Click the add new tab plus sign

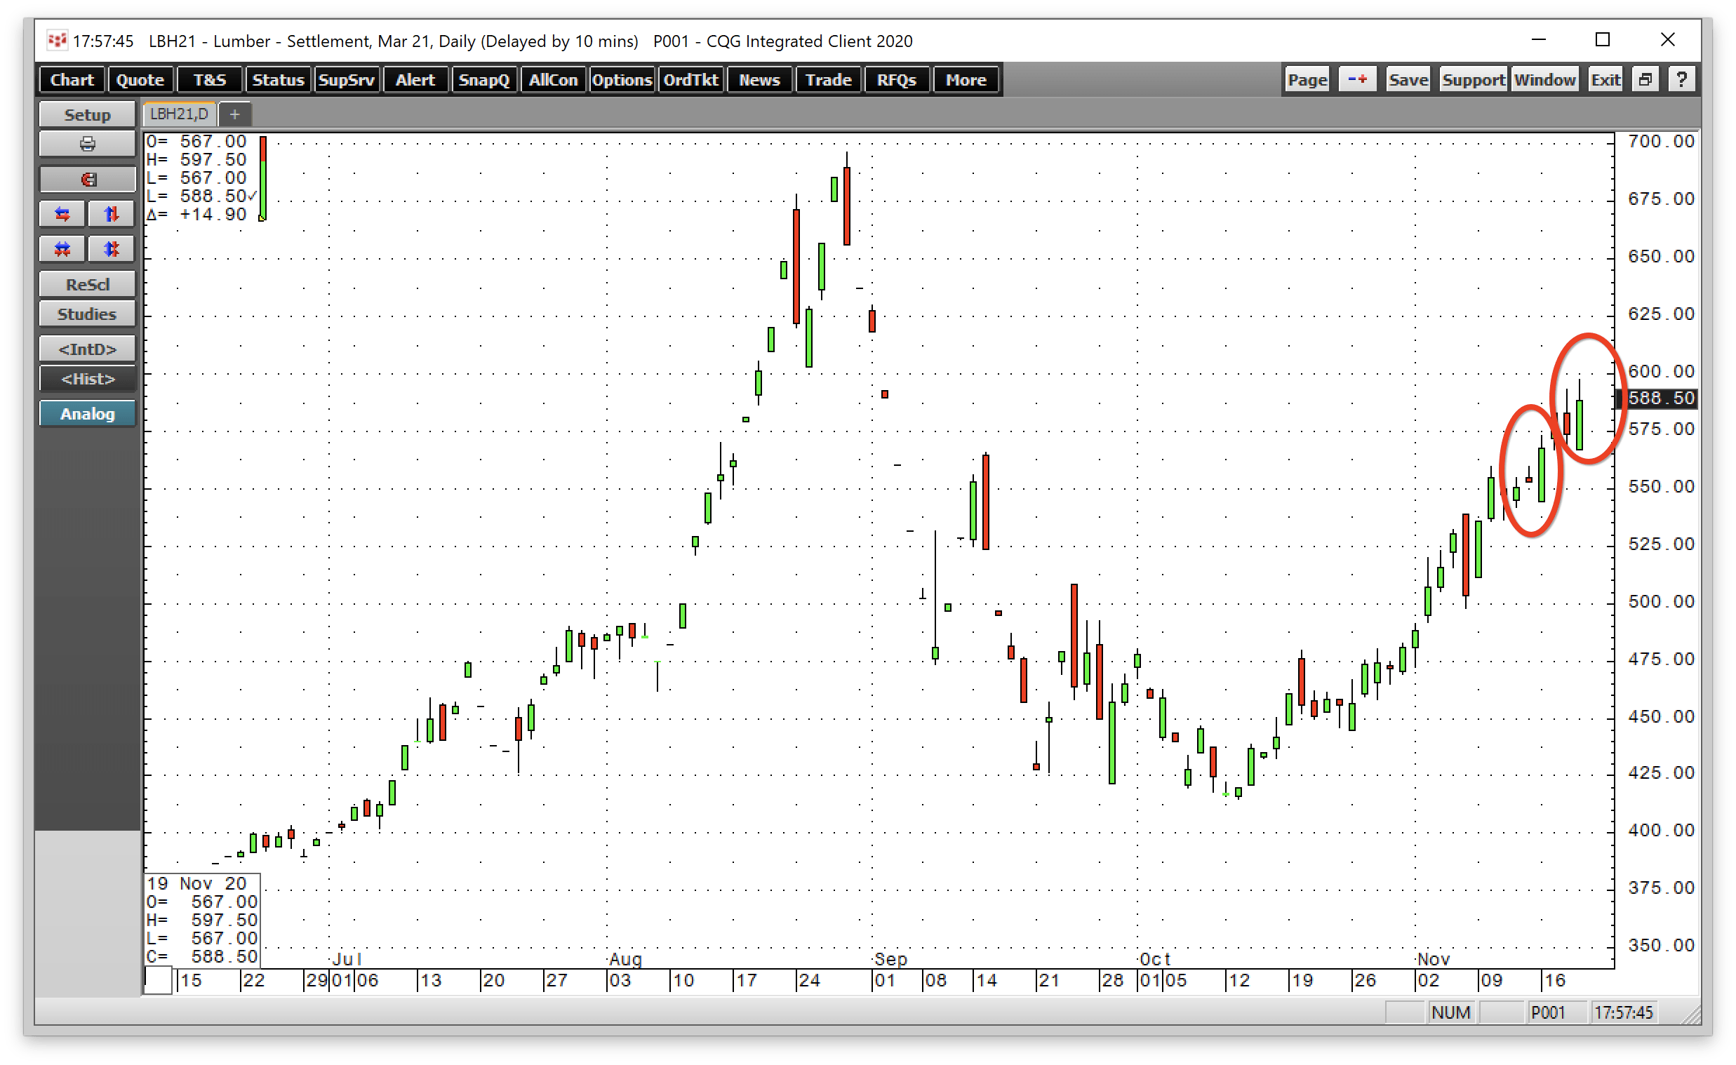pyautogui.click(x=234, y=114)
